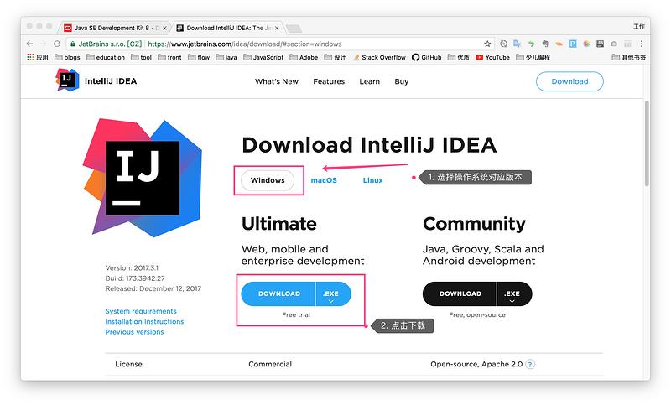
Task: Open the System requirements link
Action: click(x=141, y=311)
